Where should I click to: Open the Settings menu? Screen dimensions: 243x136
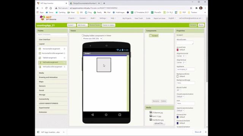[x=103, y=18]
